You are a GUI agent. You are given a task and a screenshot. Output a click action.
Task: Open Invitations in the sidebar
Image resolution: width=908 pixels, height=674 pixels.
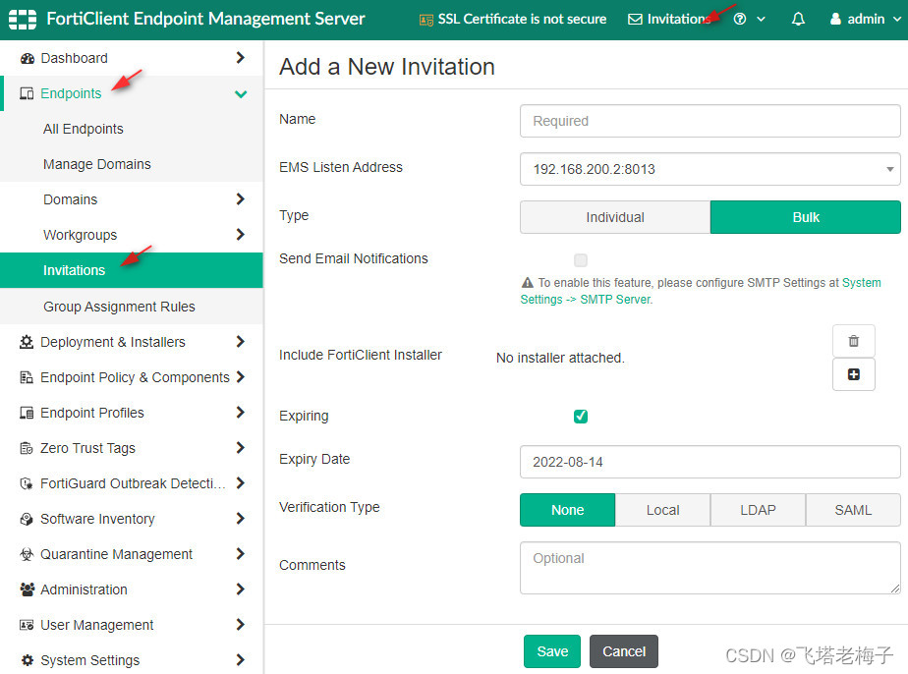(x=132, y=270)
